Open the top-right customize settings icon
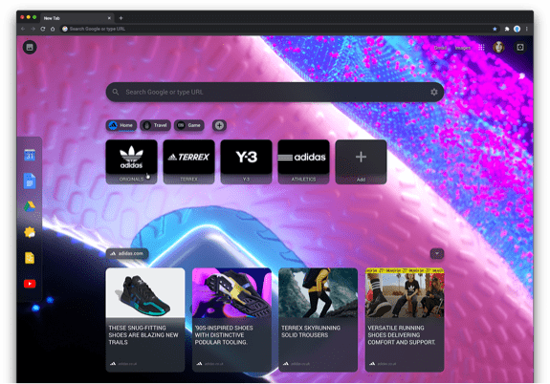This screenshot has height=384, width=550. 519,48
